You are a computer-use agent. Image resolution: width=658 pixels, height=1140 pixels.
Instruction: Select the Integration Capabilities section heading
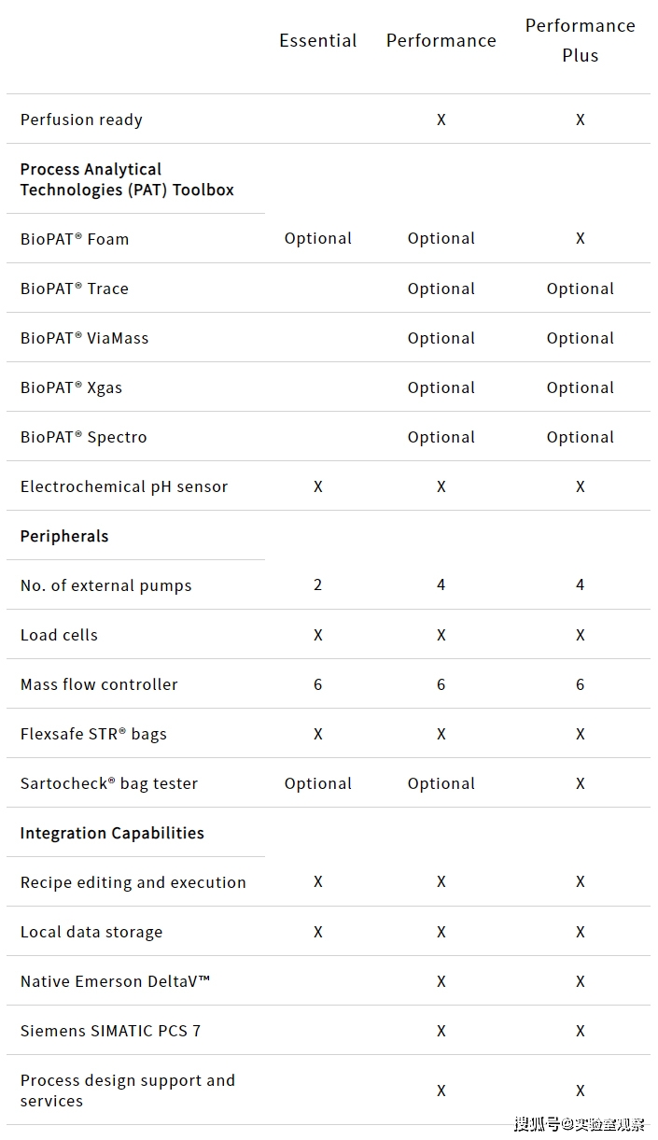click(112, 833)
